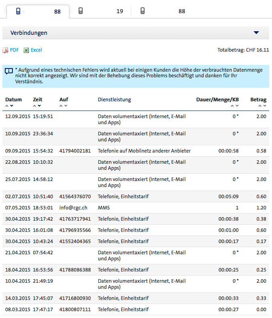Click time 17:47:17

43,310
